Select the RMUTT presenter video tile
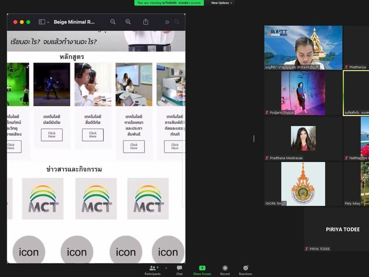The width and height of the screenshot is (369, 277). 303,48
